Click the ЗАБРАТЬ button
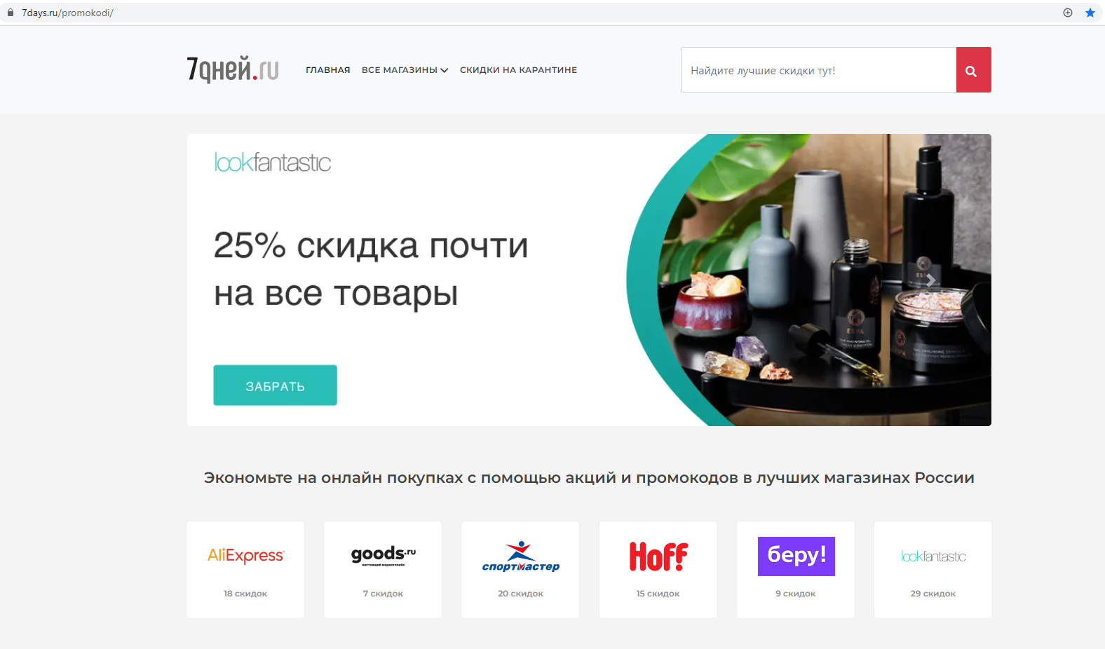 276,385
